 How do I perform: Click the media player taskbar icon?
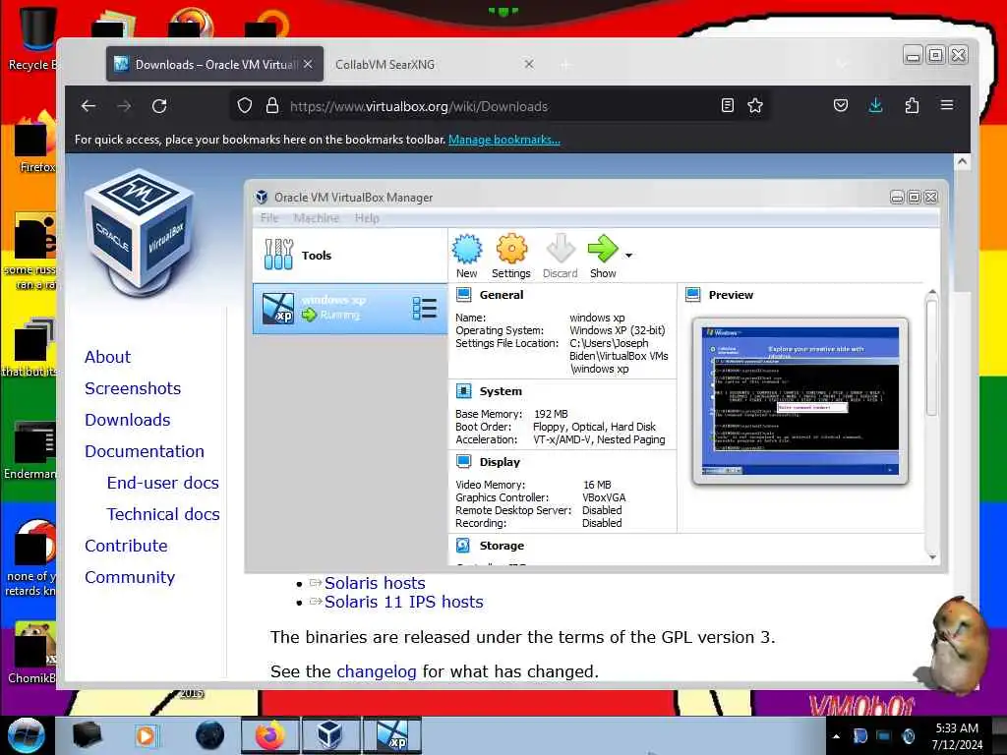tap(146, 735)
